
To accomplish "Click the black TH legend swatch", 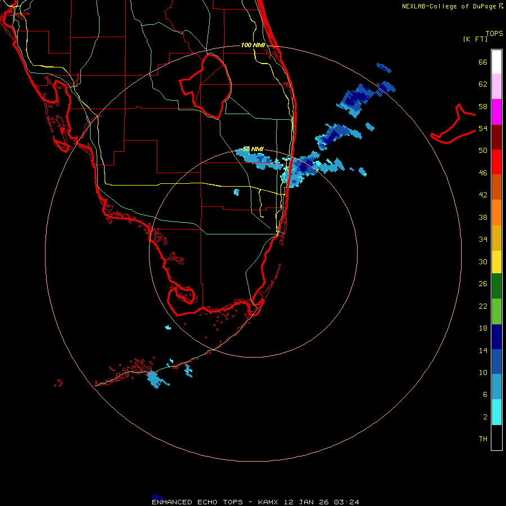I will [x=496, y=437].
